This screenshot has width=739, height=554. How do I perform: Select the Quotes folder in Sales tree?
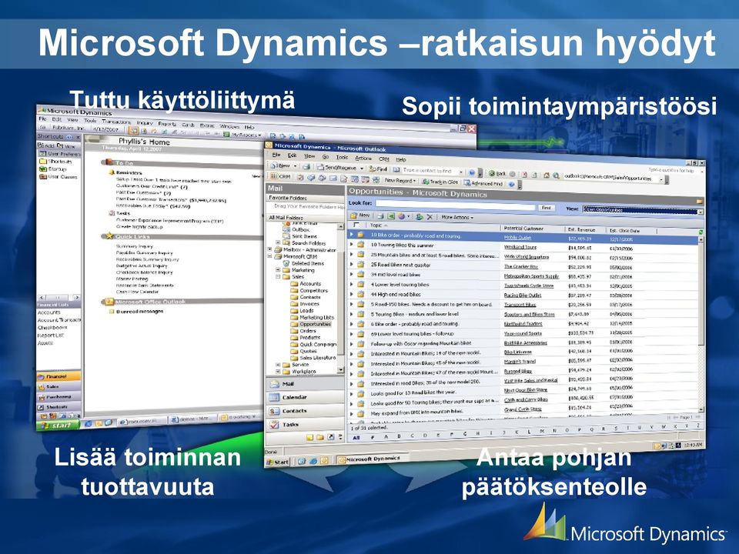[308, 351]
